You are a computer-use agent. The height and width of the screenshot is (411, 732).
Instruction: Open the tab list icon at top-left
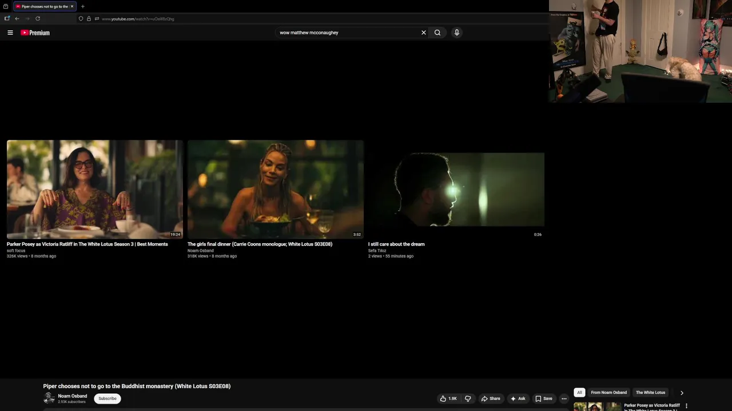click(x=6, y=6)
